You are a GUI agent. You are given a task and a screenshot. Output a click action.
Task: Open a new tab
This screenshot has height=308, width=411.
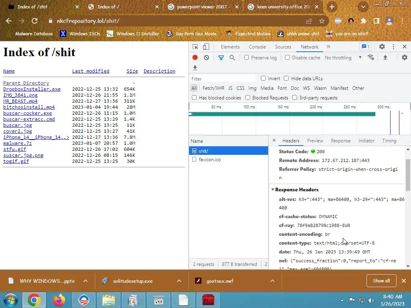[332, 7]
